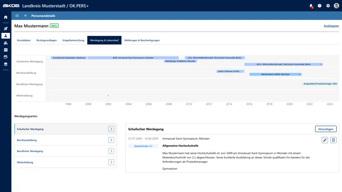This screenshot has height=192, width=342.
Task: Click the rocket icon in sidebar
Action: pos(5,29)
